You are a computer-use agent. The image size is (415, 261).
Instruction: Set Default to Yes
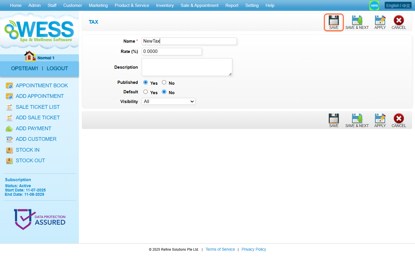coord(146,92)
